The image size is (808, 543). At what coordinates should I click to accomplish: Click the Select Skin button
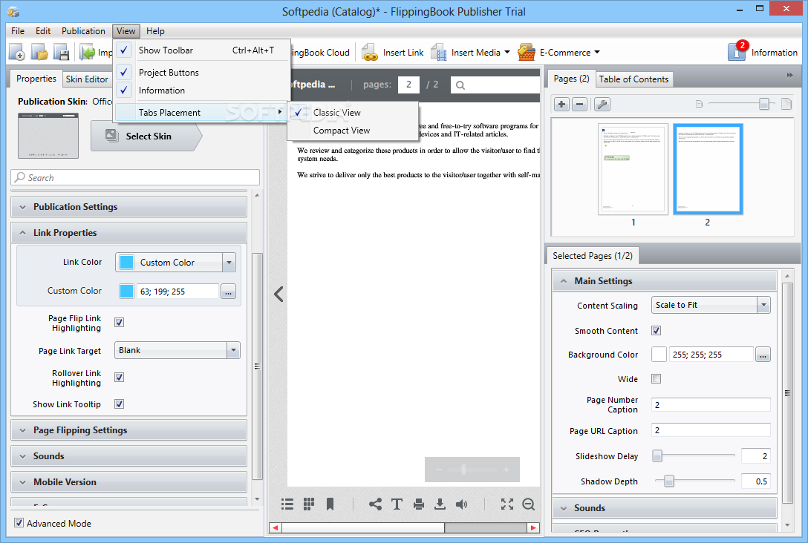click(146, 136)
